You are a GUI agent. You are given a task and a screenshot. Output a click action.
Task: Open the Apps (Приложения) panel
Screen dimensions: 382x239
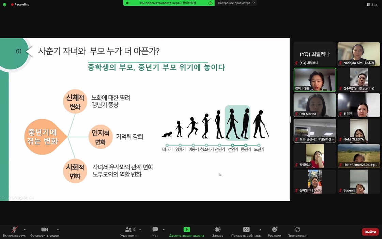297,230
